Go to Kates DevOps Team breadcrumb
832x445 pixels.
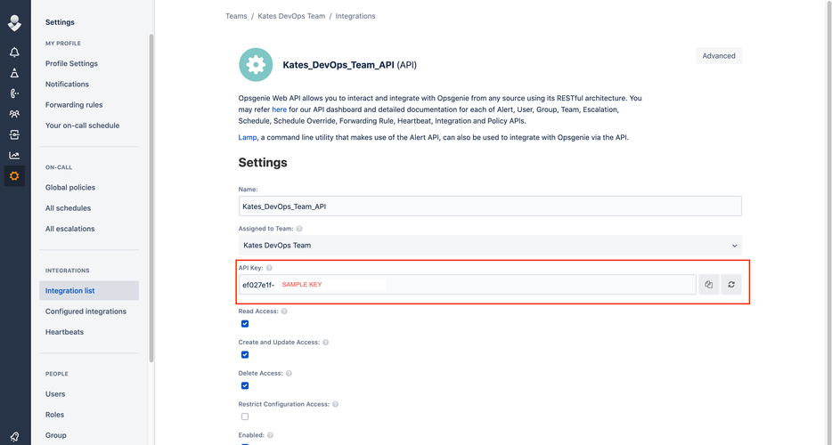pos(291,16)
